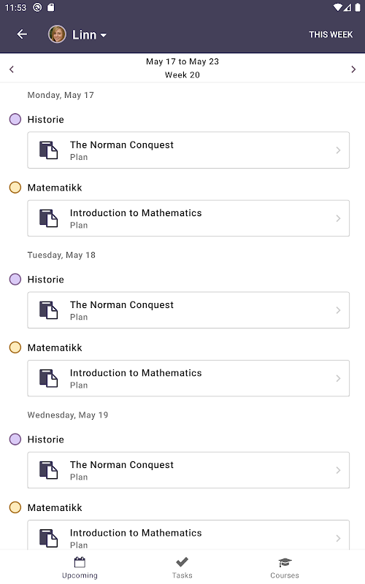Open the Courses graduation cap tab
The height and width of the screenshot is (584, 365).
point(285,568)
